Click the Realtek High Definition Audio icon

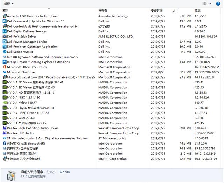tap(5, 128)
